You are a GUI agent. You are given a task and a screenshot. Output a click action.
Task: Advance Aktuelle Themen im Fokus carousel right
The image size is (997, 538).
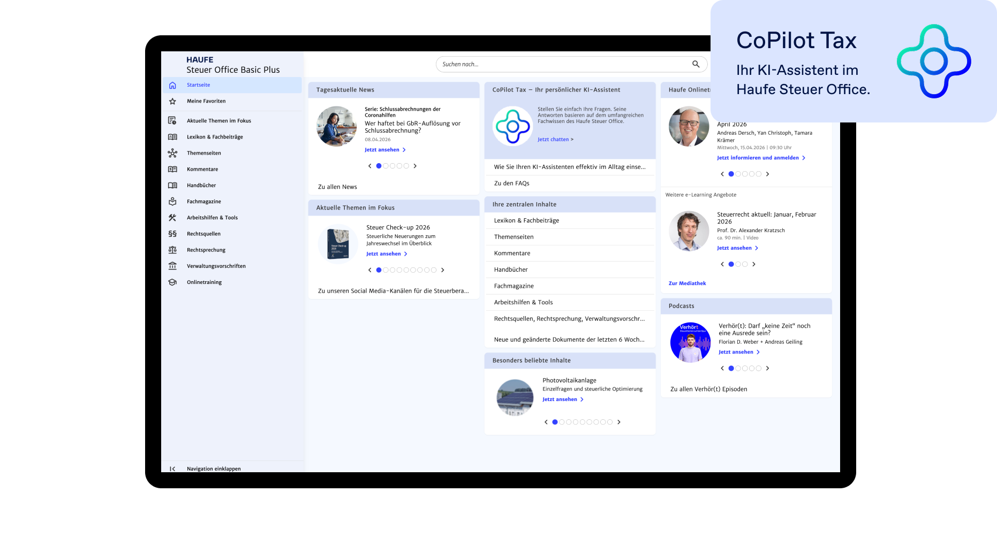pos(443,270)
